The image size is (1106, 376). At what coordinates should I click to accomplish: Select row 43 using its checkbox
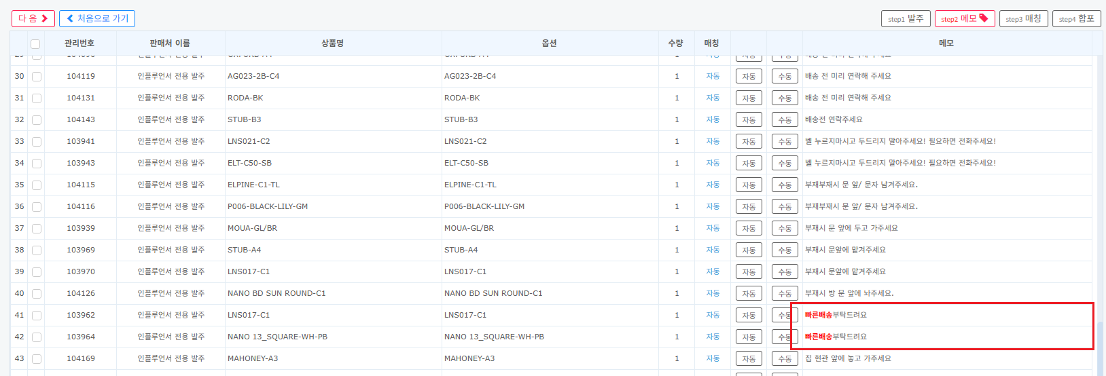pos(37,359)
